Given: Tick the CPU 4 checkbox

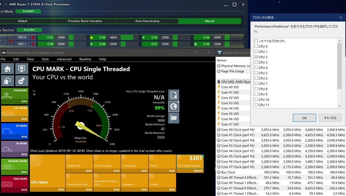Looking at the screenshot, I should [256, 67].
